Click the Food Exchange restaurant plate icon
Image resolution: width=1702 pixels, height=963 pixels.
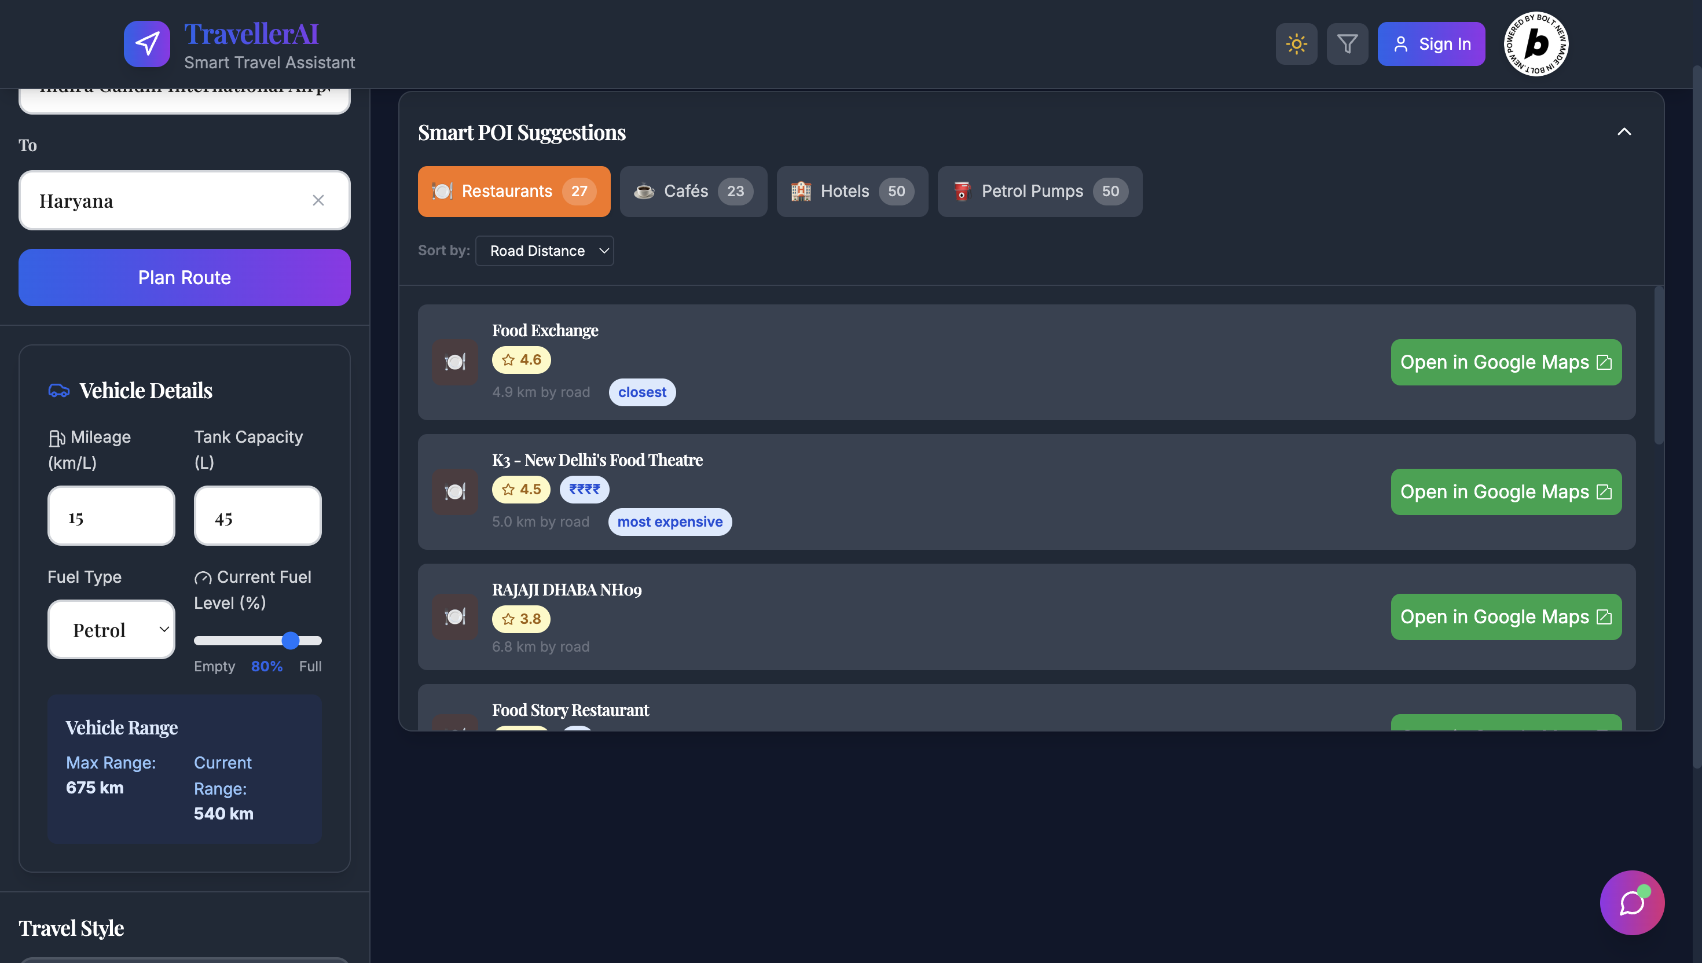click(455, 362)
